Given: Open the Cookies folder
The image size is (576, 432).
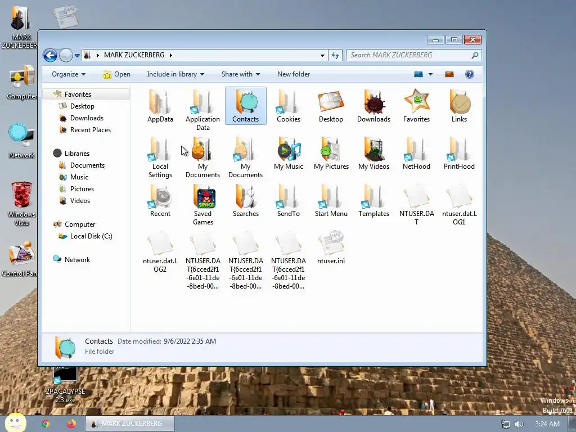Looking at the screenshot, I should (289, 106).
